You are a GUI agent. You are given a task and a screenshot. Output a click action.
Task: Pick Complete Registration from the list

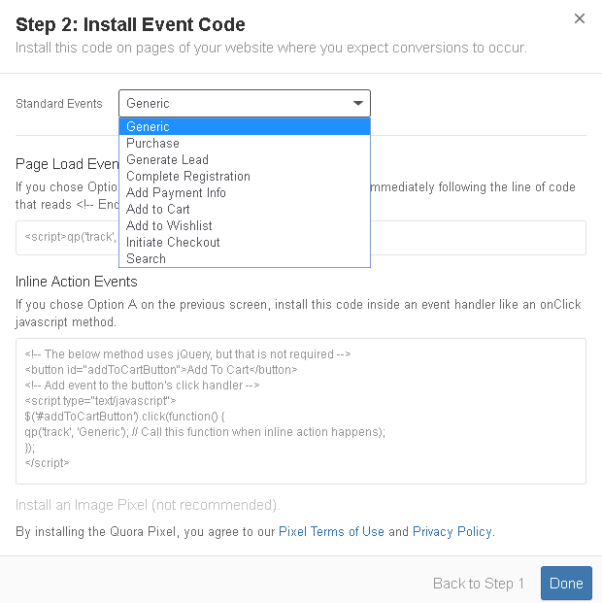tap(245, 176)
